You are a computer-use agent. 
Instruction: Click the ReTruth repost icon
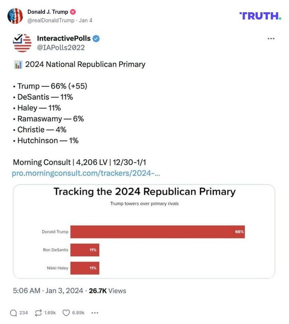(x=38, y=313)
